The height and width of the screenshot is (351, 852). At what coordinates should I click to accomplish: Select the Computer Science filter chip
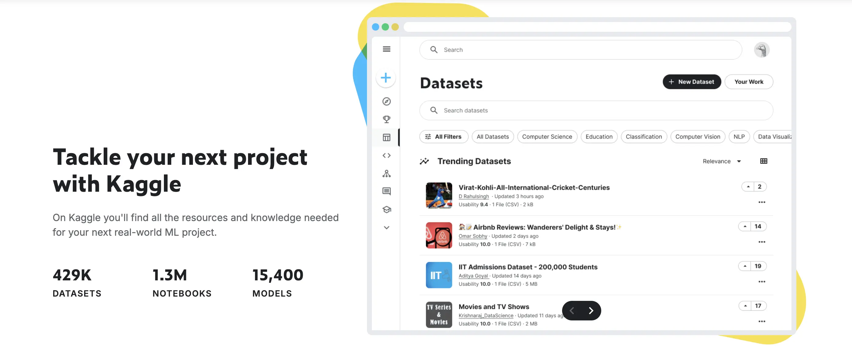pos(547,137)
